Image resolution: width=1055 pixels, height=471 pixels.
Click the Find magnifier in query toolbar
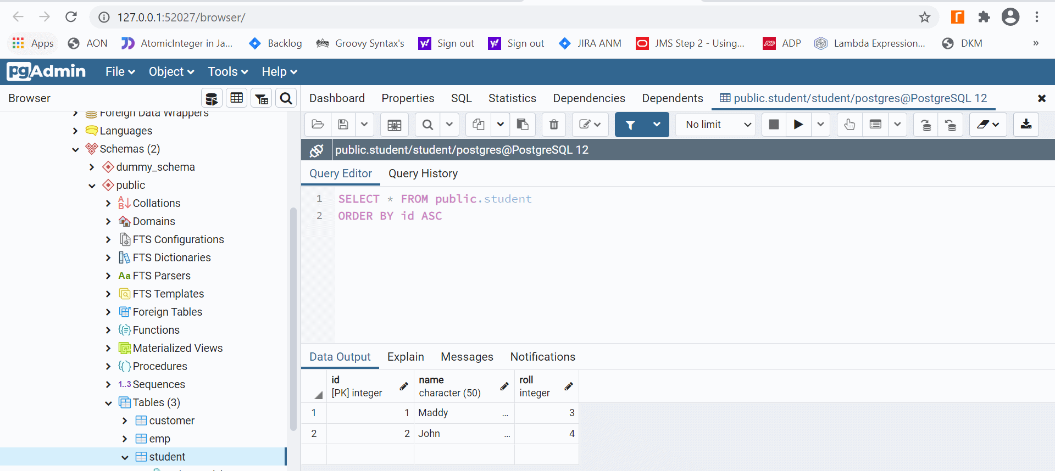[427, 125]
